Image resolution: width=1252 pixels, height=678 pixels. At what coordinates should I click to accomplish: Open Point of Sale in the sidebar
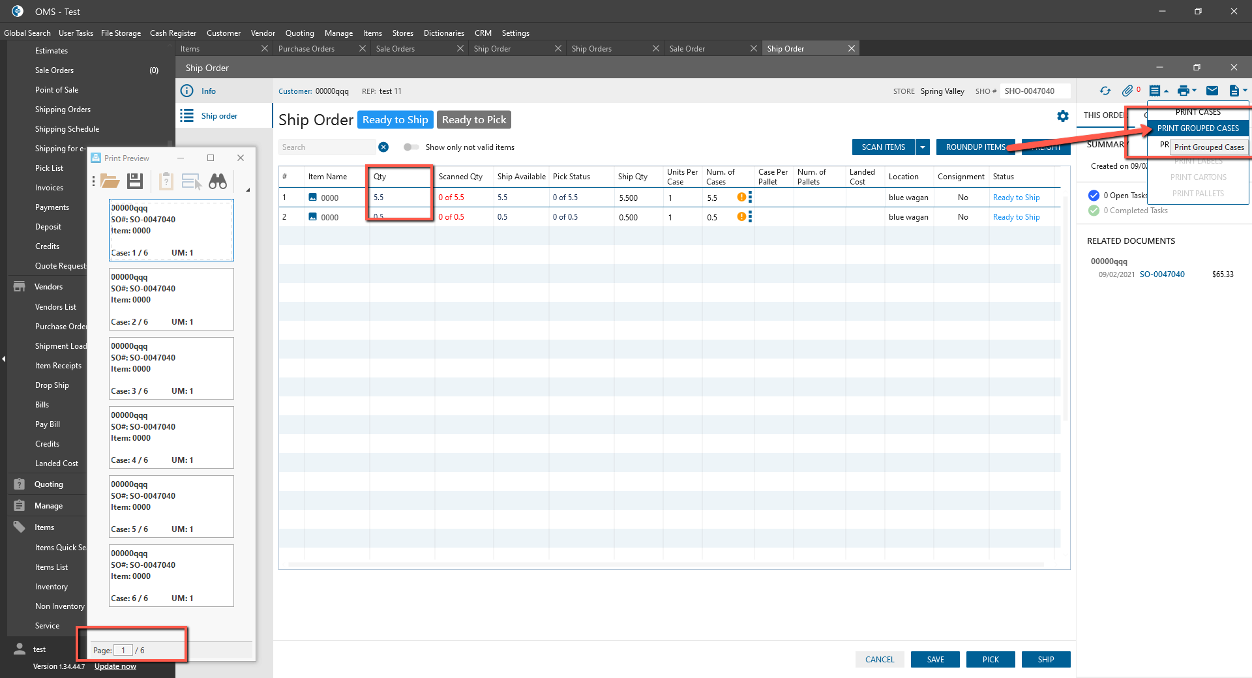[x=57, y=90]
